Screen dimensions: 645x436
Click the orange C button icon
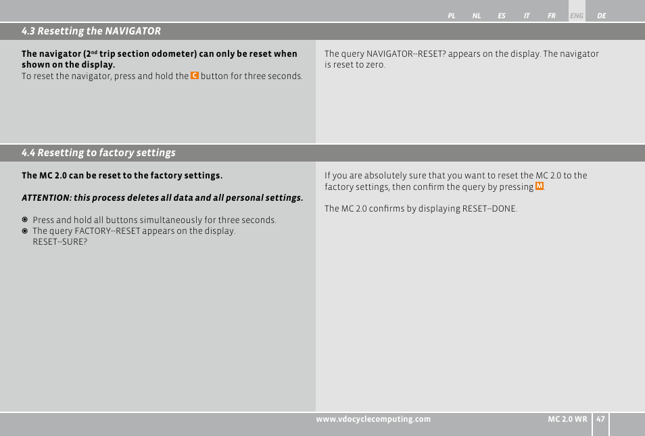point(195,76)
